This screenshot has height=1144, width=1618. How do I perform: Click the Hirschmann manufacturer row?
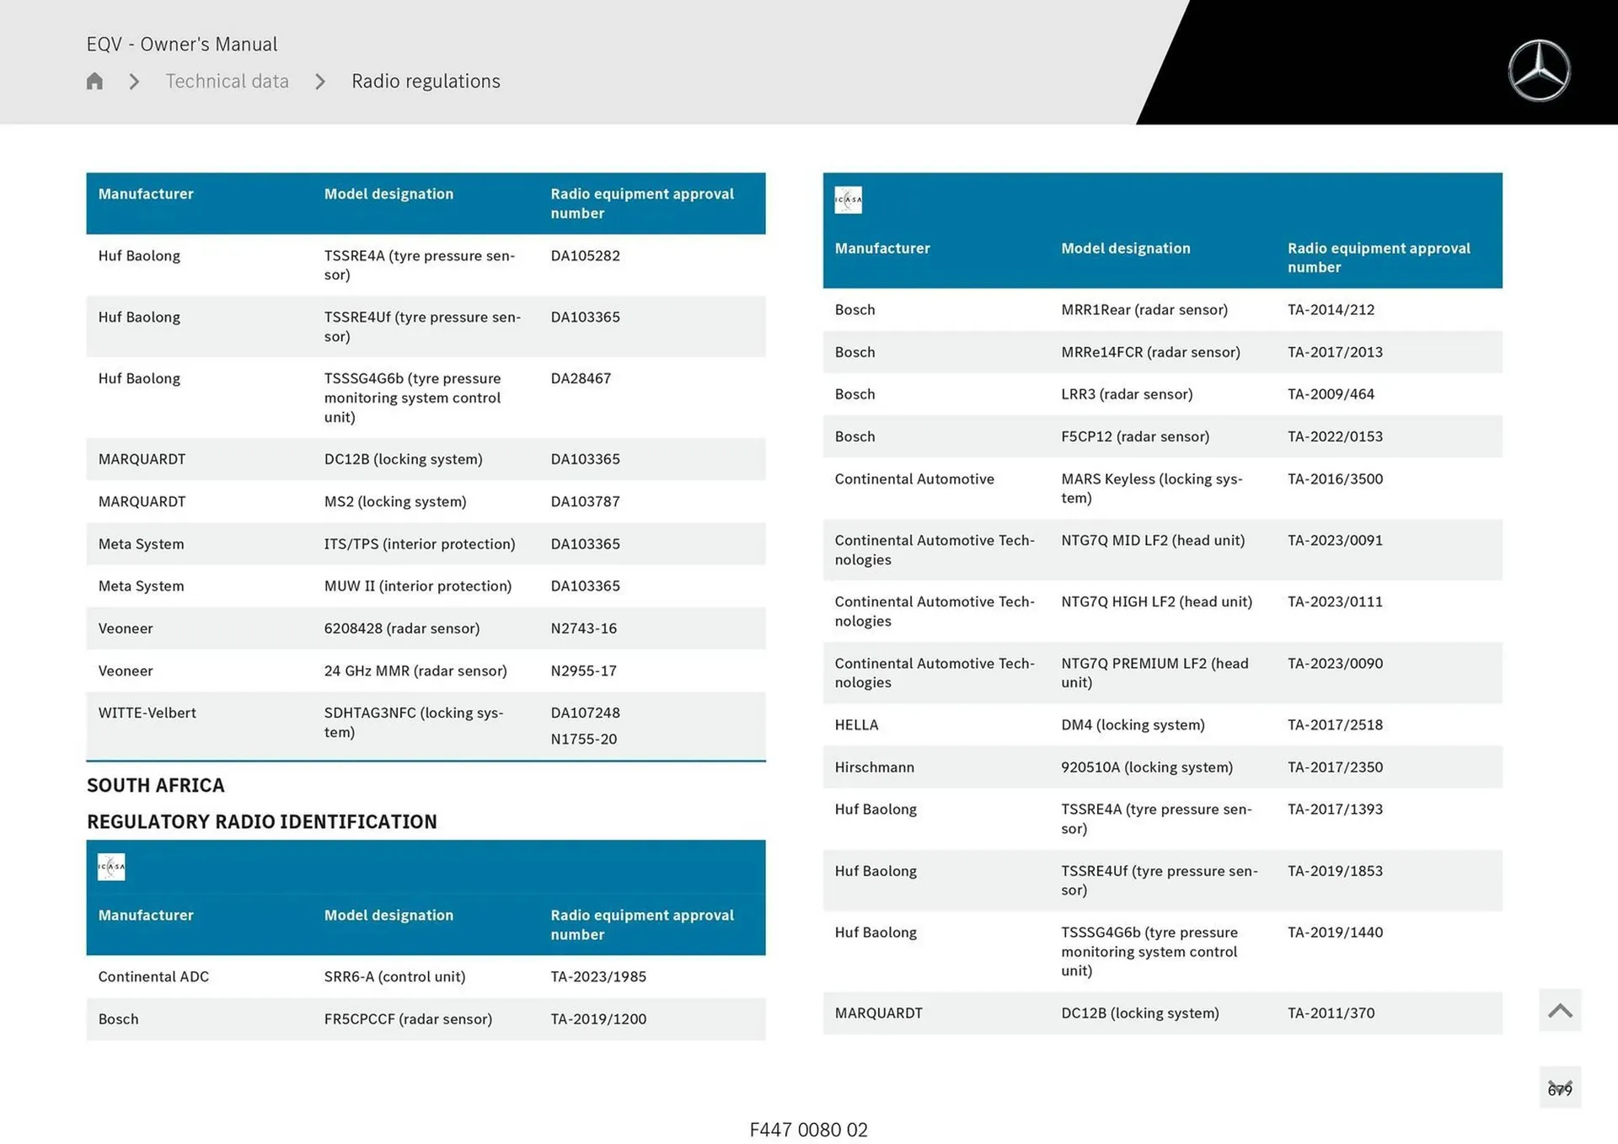click(x=874, y=767)
